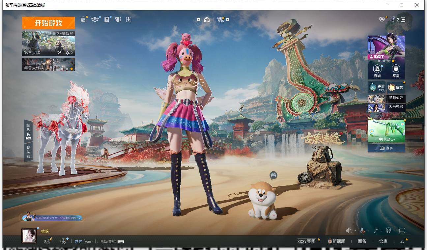
Task: Toggle the speaker sound icon
Action: tap(349, 231)
